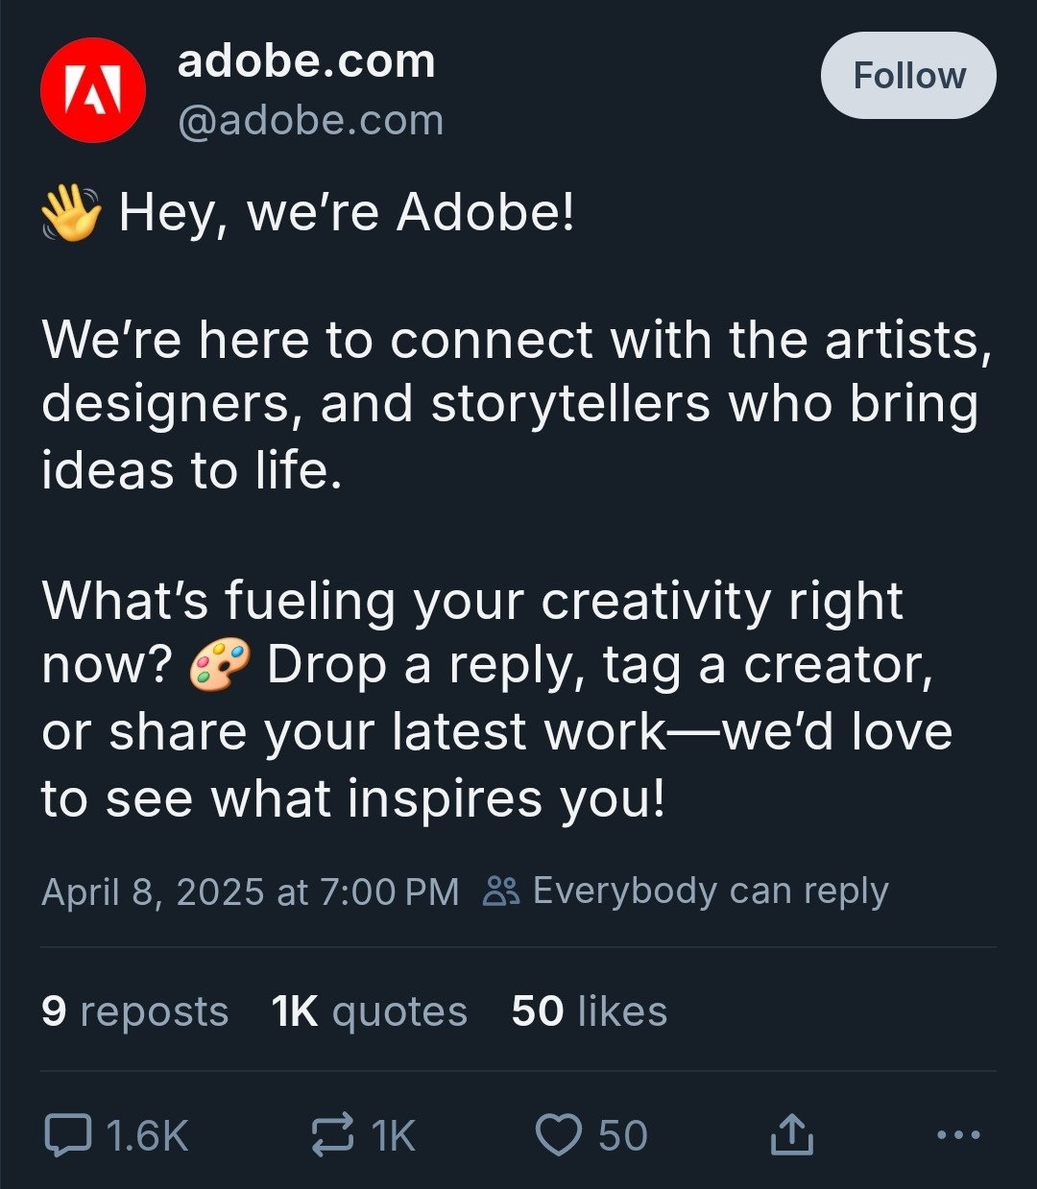This screenshot has height=1189, width=1037.
Task: Click the waving hand emoji
Action: [71, 213]
